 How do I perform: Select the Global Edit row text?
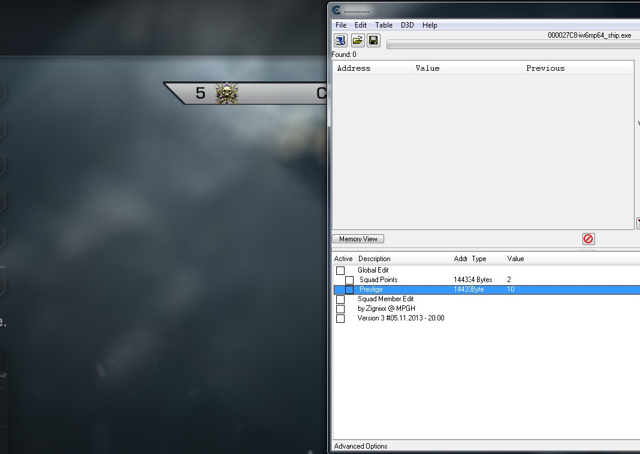(x=373, y=270)
